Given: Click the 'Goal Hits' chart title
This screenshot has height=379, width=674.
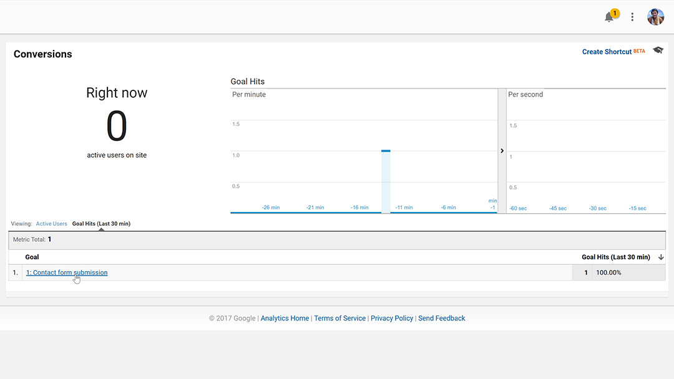Looking at the screenshot, I should pos(248,82).
